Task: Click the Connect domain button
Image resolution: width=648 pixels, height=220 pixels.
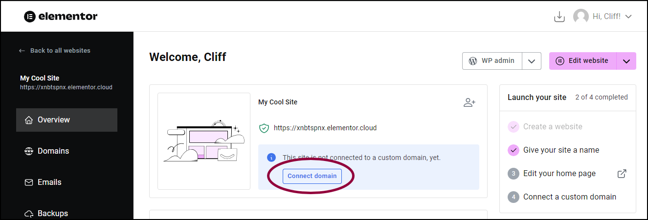Action: [312, 176]
